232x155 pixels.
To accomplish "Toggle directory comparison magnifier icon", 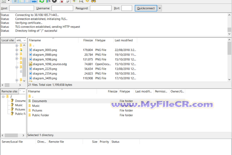I will [81, 1].
